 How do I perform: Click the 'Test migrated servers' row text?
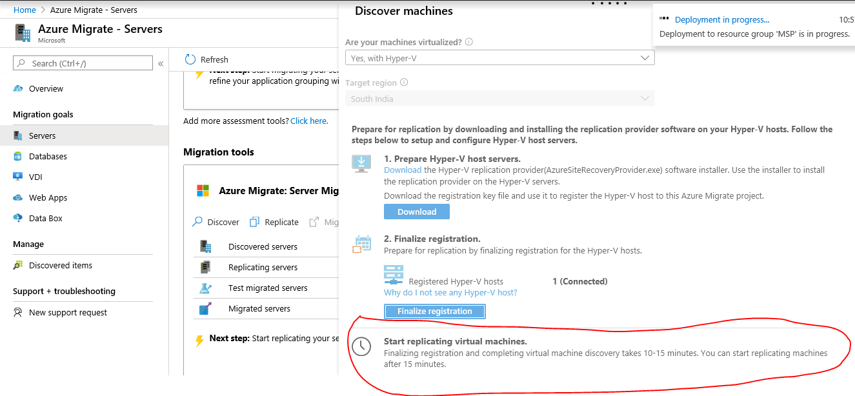[x=268, y=288]
